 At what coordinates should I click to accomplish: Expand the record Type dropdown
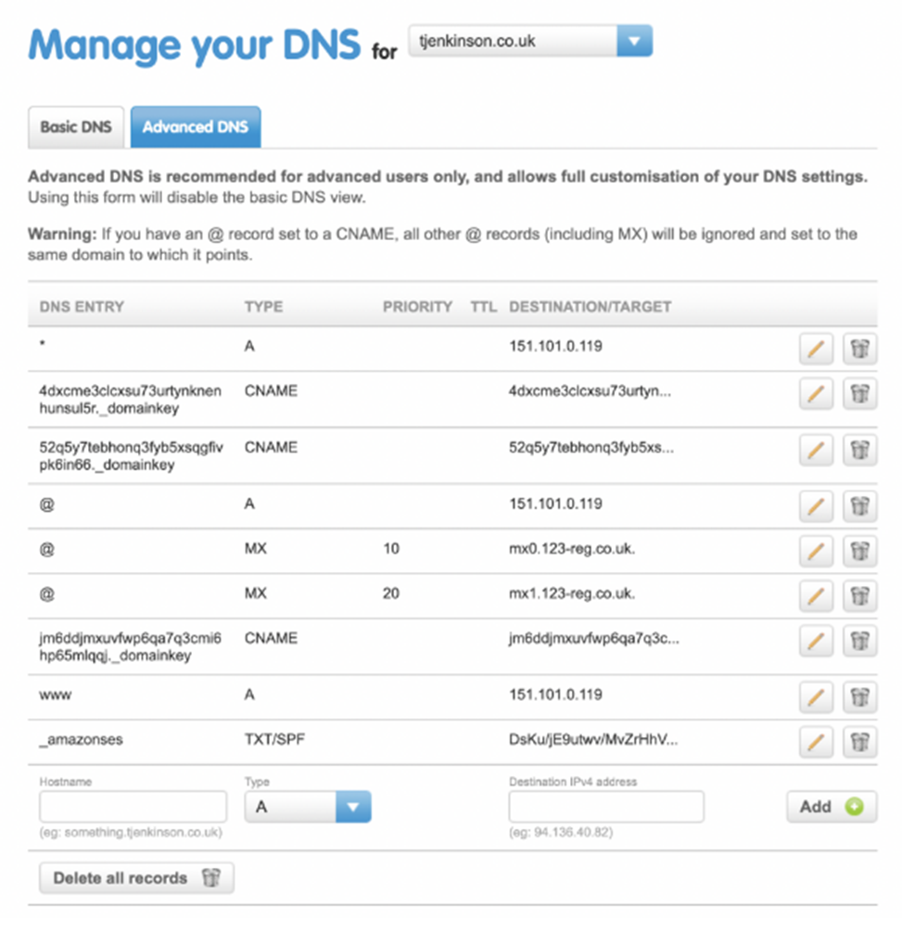tap(351, 808)
